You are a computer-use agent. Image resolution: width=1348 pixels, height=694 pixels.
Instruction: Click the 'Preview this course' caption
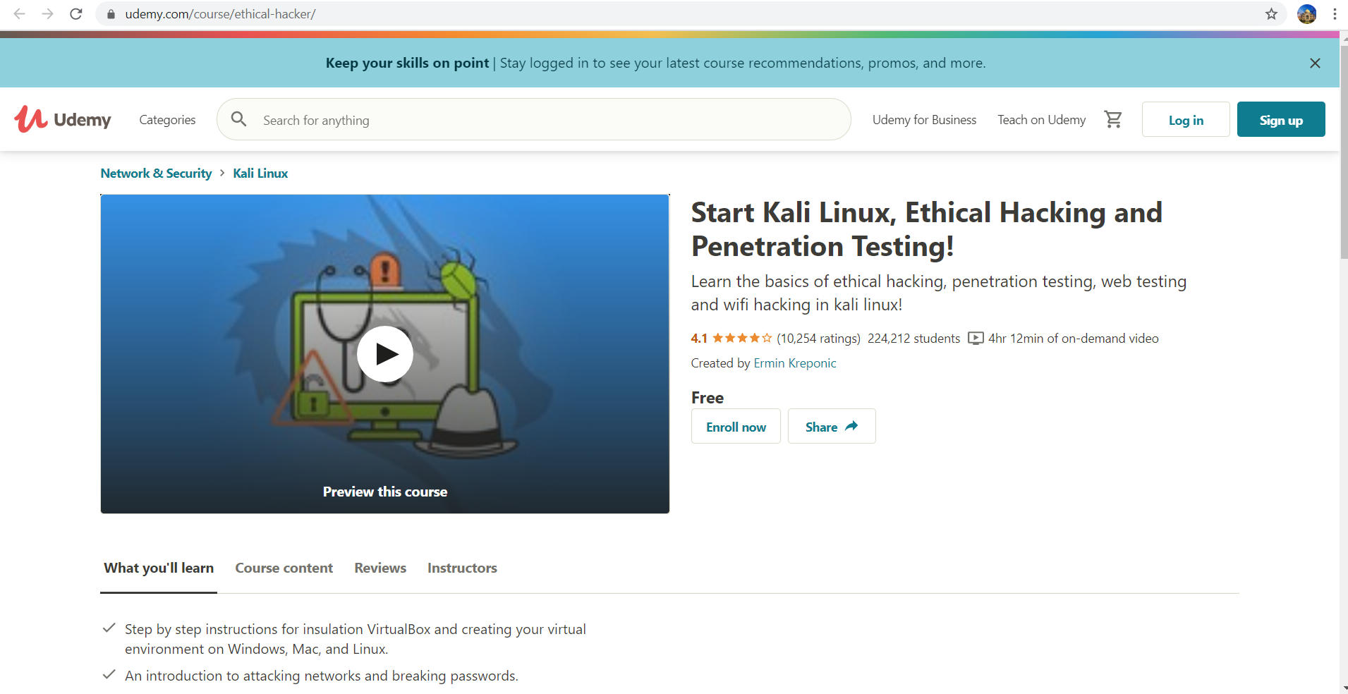pyautogui.click(x=385, y=492)
